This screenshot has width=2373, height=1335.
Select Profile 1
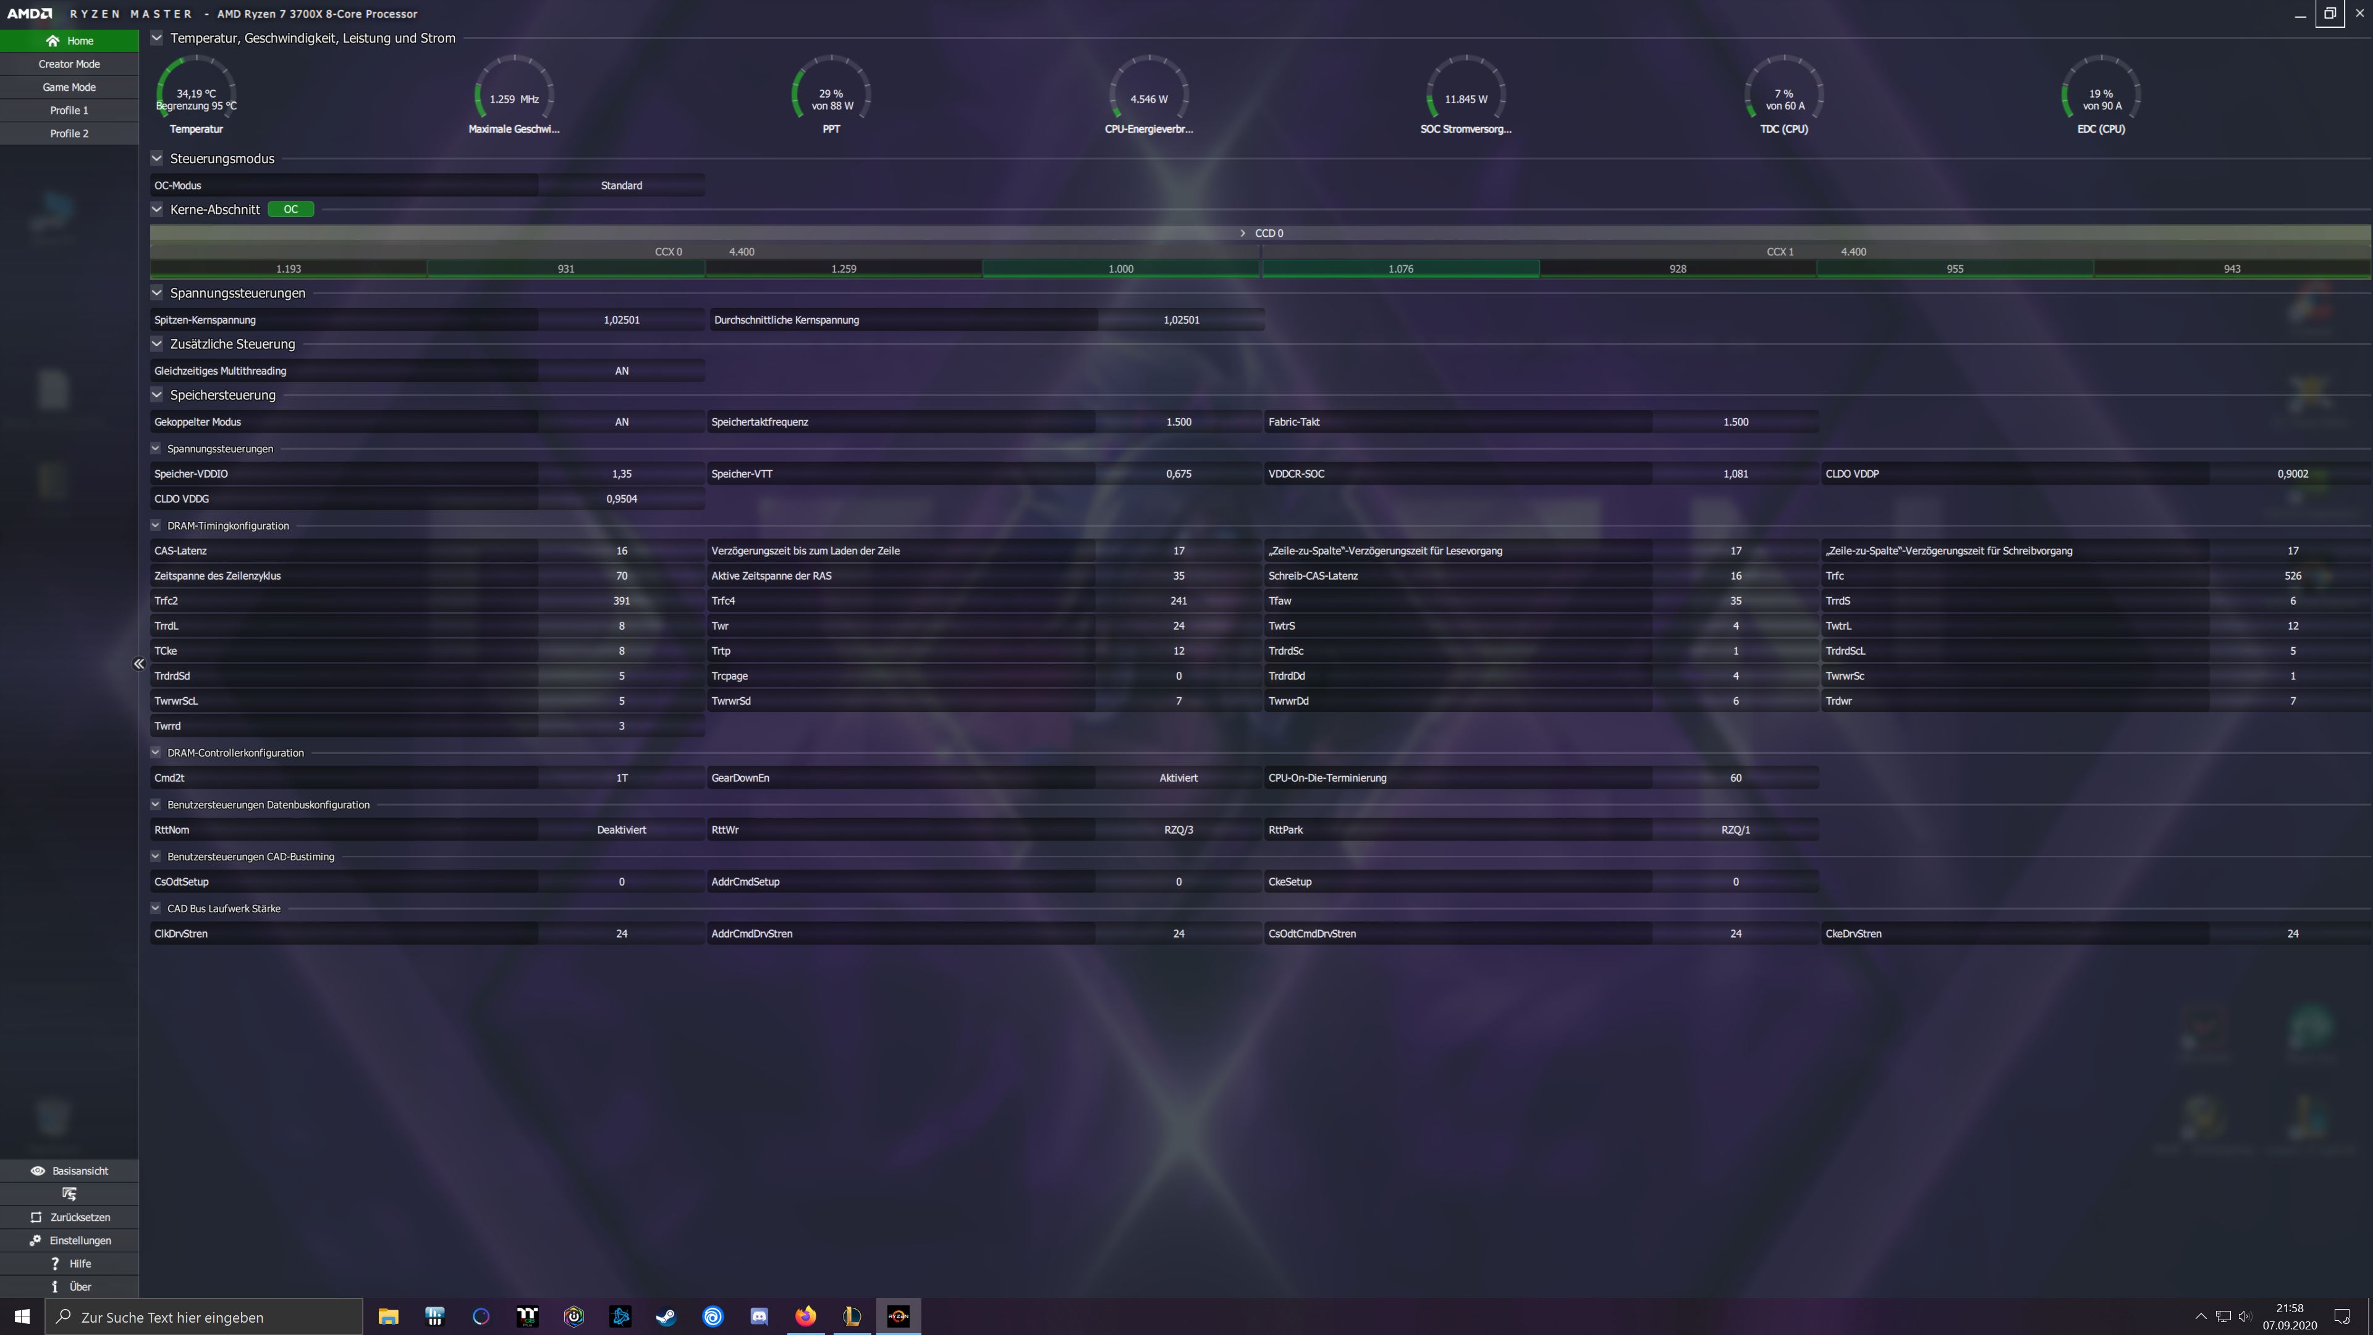(69, 109)
